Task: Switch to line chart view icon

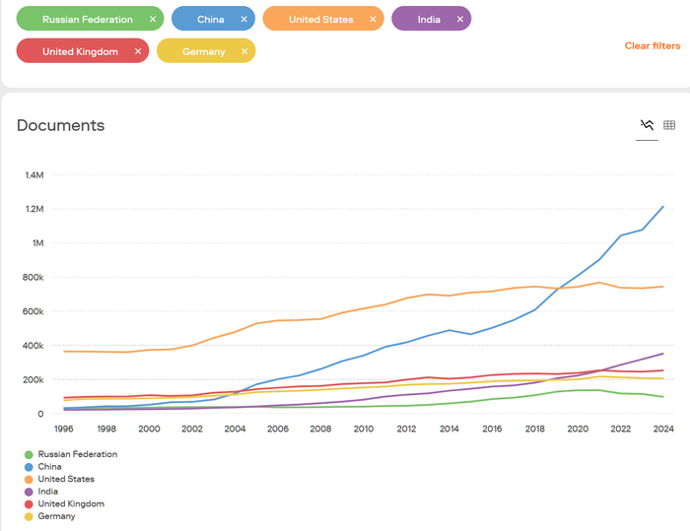Action: [647, 125]
